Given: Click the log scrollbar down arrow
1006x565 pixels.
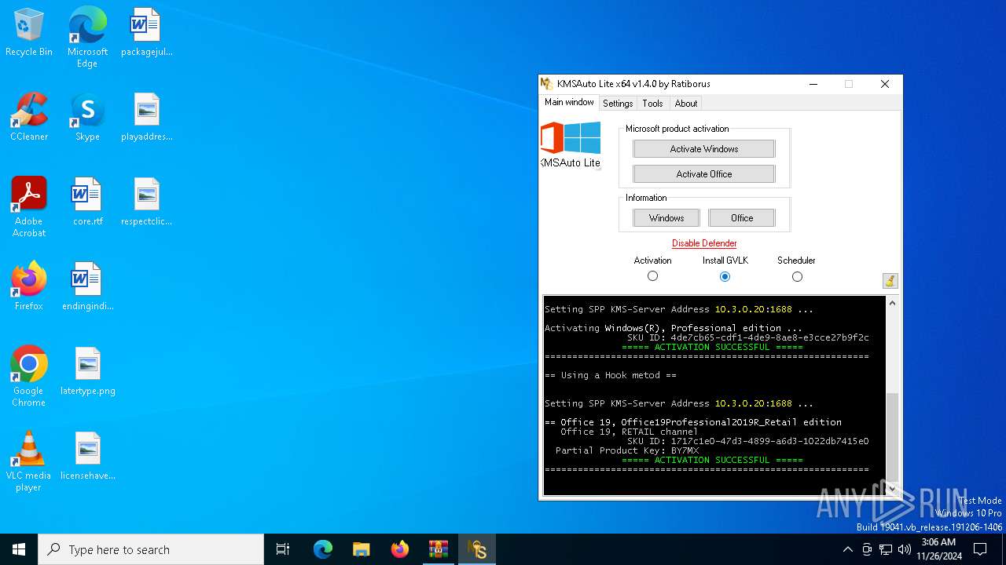Looking at the screenshot, I should tap(892, 488).
